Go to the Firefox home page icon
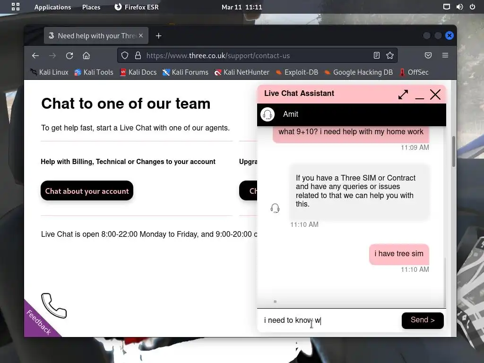The height and width of the screenshot is (363, 484). tap(86, 56)
